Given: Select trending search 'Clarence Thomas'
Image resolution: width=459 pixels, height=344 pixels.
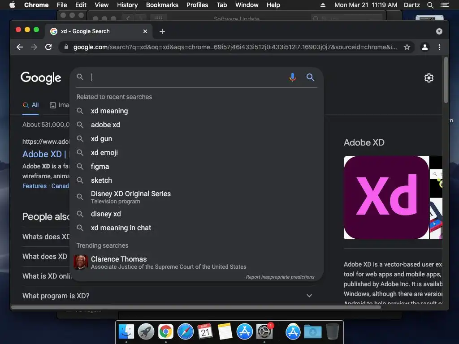Looking at the screenshot, I should click(x=197, y=262).
